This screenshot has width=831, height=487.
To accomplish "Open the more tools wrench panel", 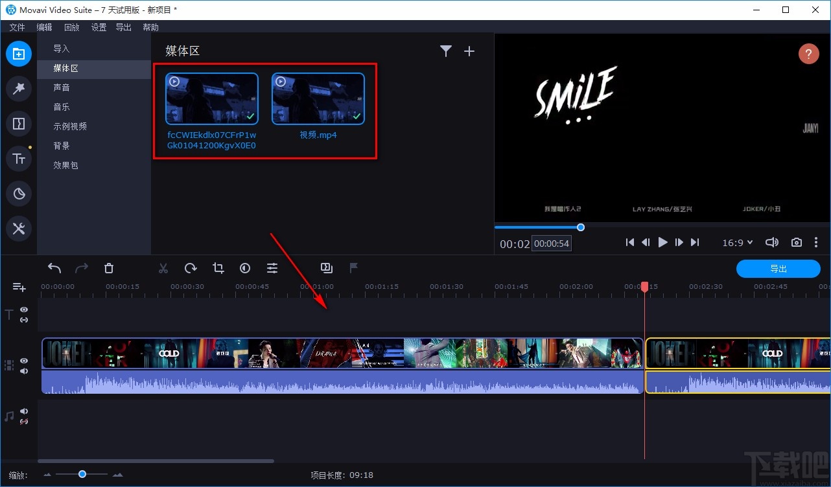I will tap(19, 229).
